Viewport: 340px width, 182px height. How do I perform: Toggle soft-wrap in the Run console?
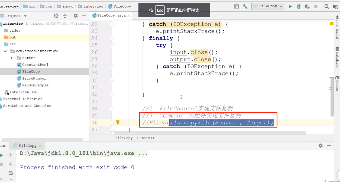[x=11, y=173]
